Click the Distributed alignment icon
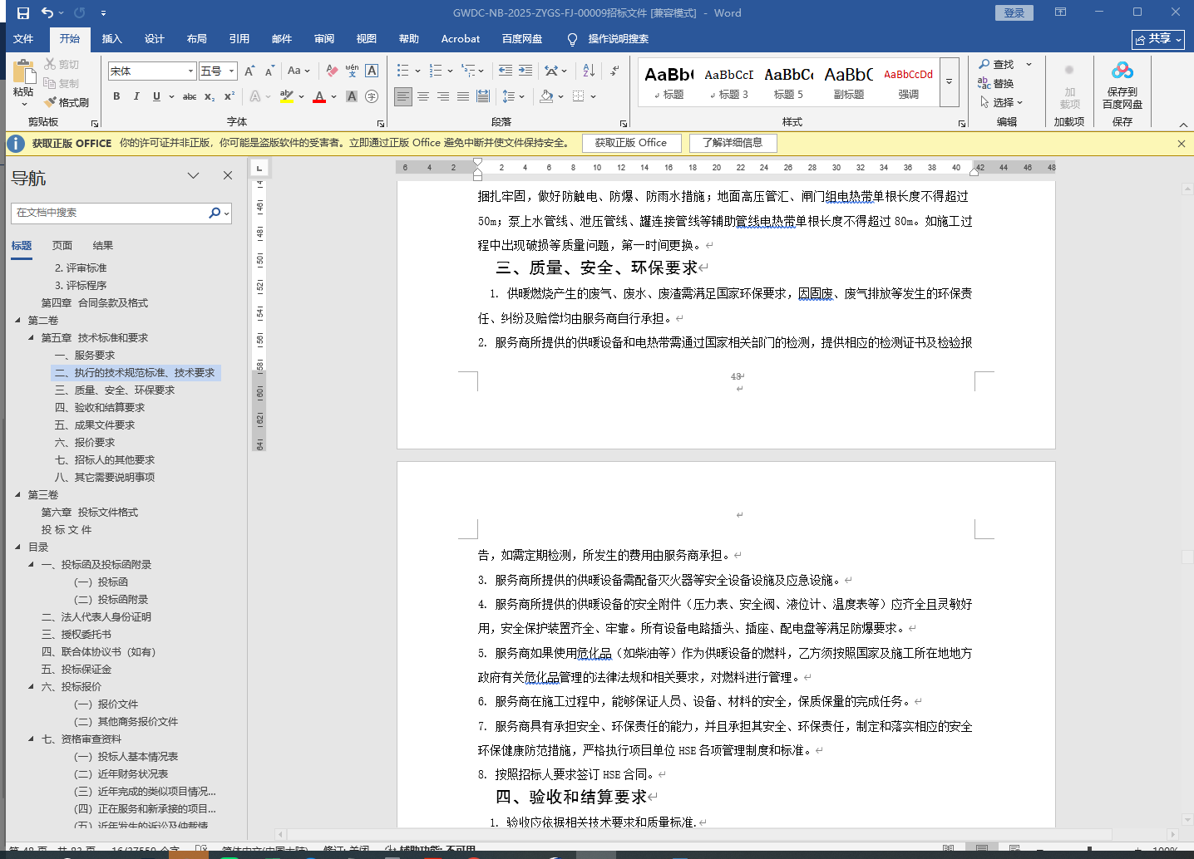1194x859 pixels. coord(483,96)
